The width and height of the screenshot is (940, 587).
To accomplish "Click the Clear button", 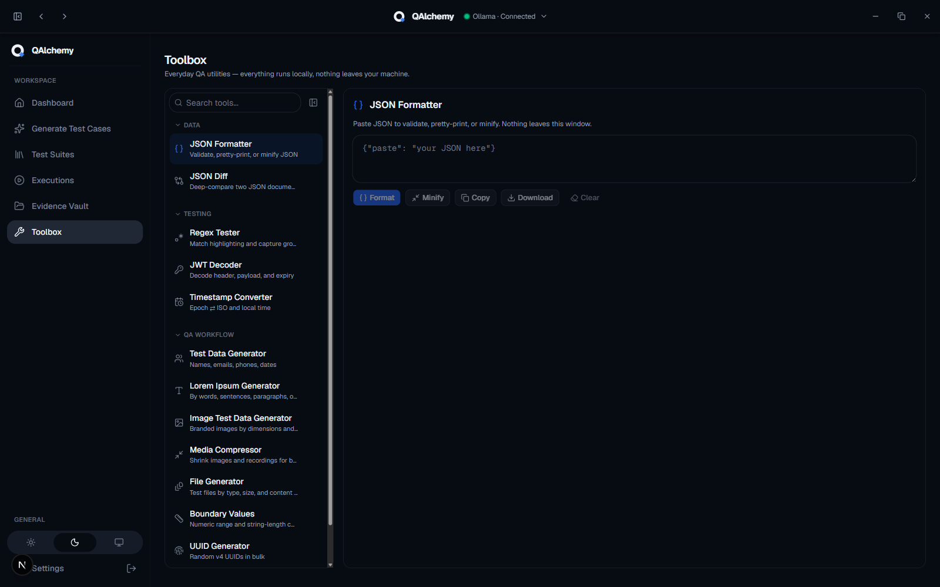I will [585, 198].
